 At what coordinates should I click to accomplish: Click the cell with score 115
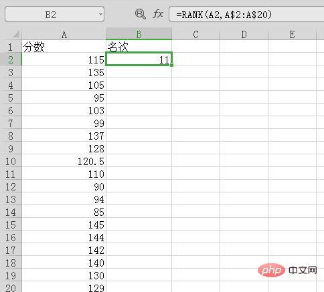tap(64, 59)
